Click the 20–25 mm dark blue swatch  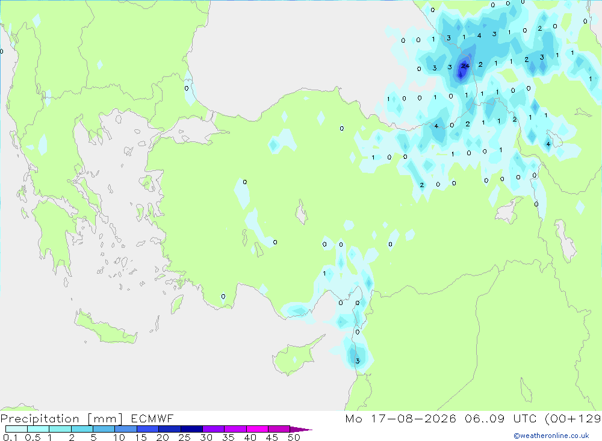click(170, 429)
